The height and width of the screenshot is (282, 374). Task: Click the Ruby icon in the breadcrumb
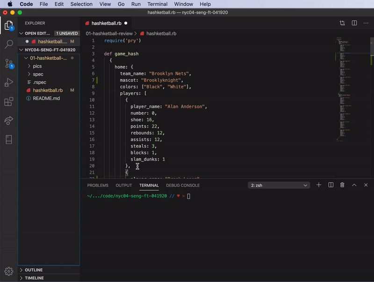[x=142, y=34]
